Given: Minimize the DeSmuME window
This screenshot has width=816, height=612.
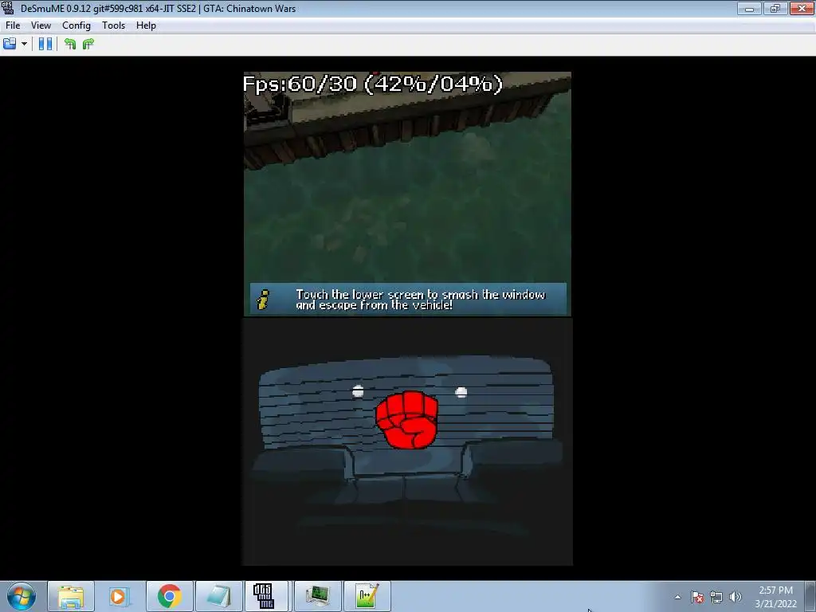Looking at the screenshot, I should pos(749,8).
